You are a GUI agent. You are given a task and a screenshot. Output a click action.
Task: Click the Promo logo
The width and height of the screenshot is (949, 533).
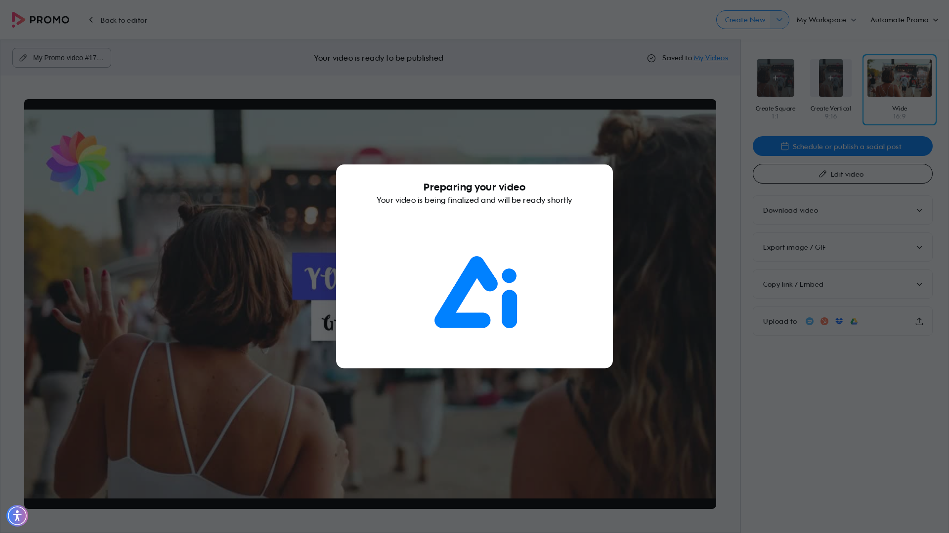tap(41, 20)
